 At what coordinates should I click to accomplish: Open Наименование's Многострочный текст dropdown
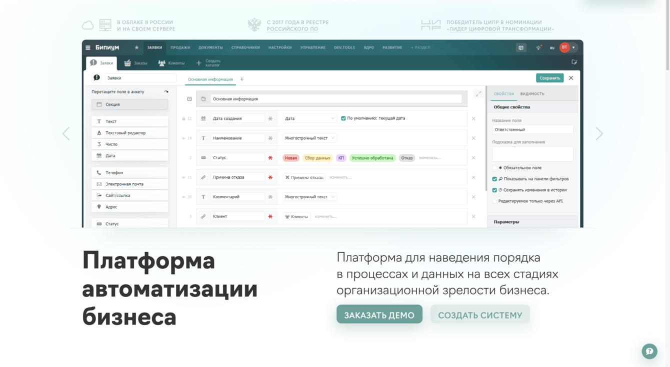click(309, 138)
